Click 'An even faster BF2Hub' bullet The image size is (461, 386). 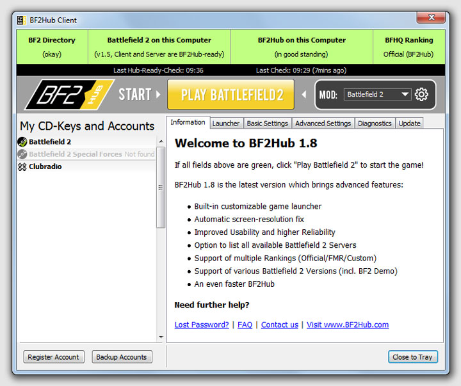coord(234,284)
